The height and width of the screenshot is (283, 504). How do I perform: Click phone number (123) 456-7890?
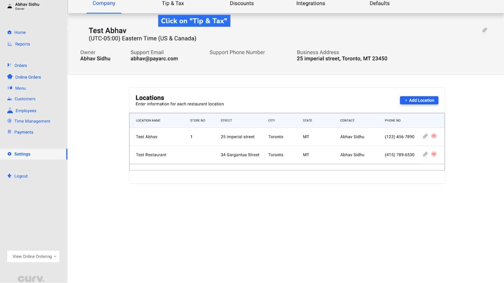click(400, 137)
